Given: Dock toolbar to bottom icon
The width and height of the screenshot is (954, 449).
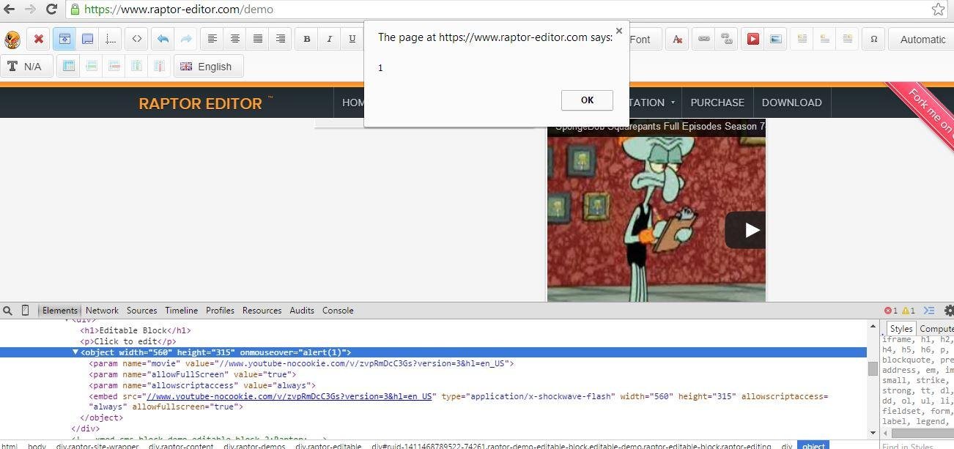Looking at the screenshot, I should pyautogui.click(x=87, y=39).
